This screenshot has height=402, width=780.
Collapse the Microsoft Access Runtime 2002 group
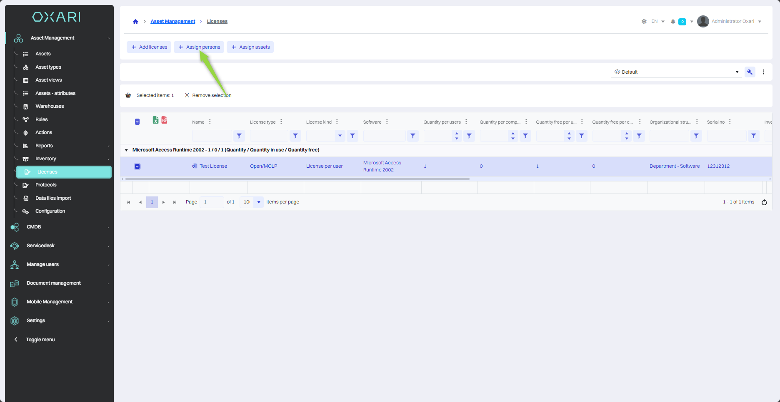pos(126,150)
